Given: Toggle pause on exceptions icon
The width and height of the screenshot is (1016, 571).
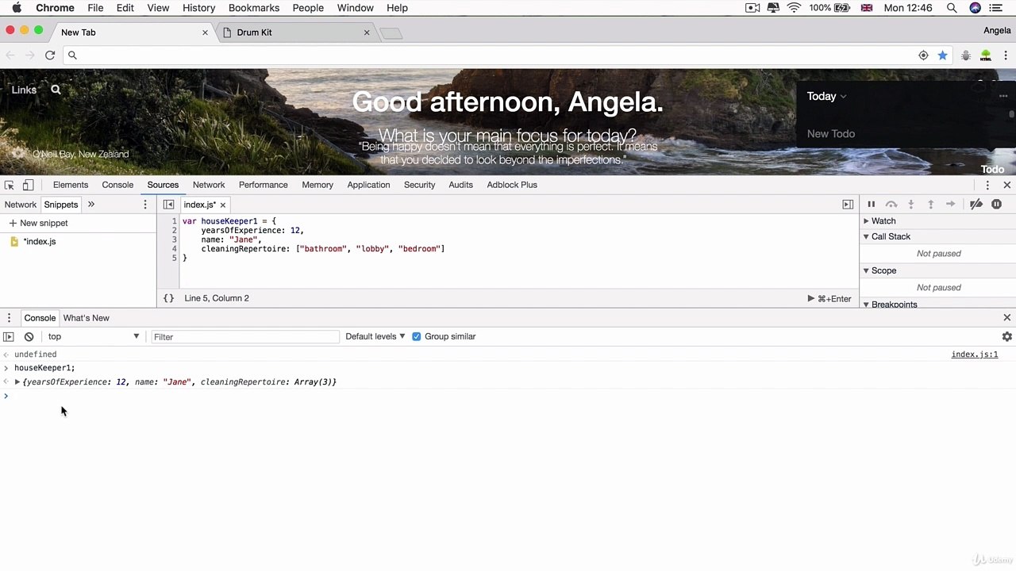Looking at the screenshot, I should click(x=997, y=205).
